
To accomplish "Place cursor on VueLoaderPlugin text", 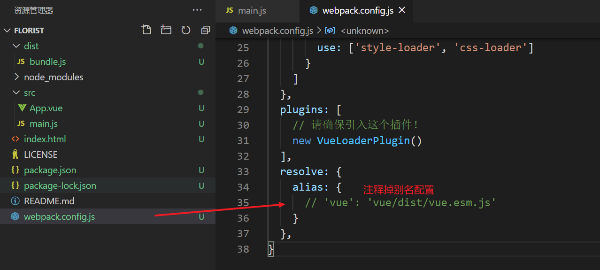I will pyautogui.click(x=363, y=140).
